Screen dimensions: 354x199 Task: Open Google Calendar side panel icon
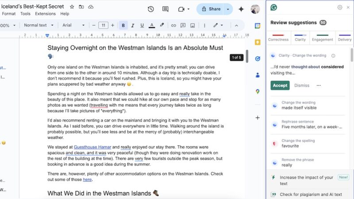point(258,26)
